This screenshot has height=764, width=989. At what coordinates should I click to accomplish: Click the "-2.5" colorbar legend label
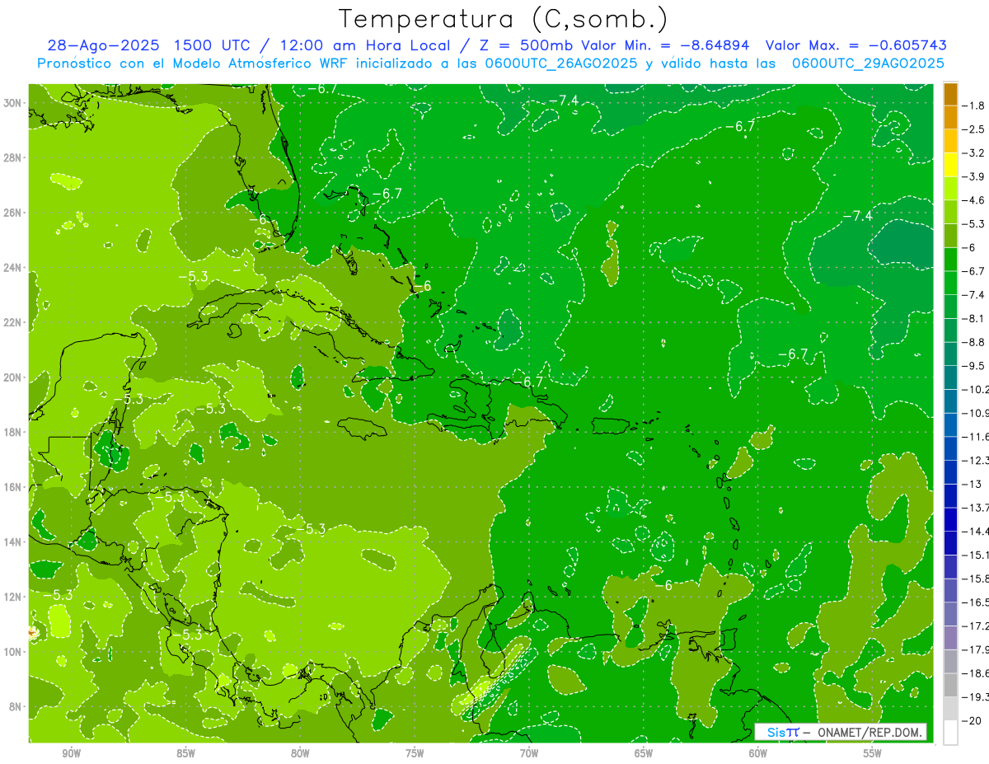(974, 129)
